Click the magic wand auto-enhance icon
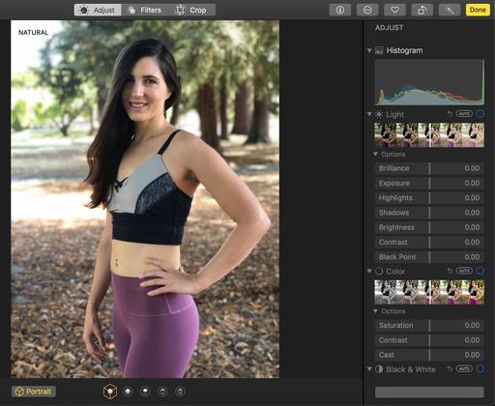Screen dimensions: 495x406 tap(450, 10)
